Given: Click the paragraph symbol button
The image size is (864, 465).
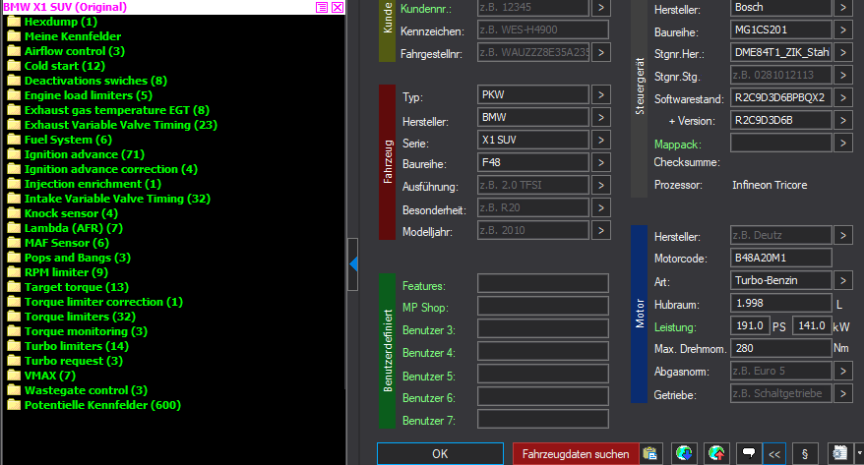Looking at the screenshot, I should pyautogui.click(x=805, y=453).
